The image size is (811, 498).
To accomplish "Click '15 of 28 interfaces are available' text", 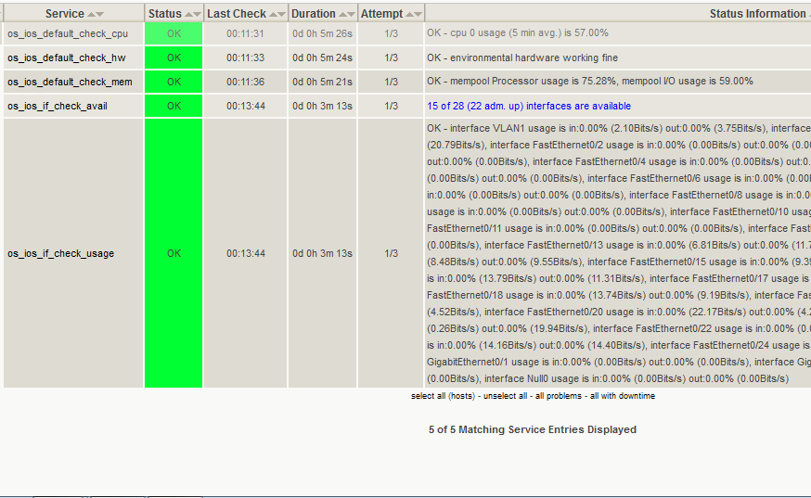I will click(528, 106).
